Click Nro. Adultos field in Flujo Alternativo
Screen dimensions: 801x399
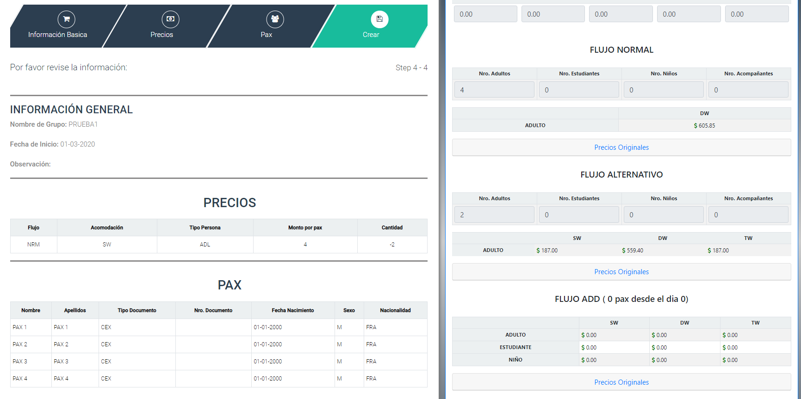494,215
